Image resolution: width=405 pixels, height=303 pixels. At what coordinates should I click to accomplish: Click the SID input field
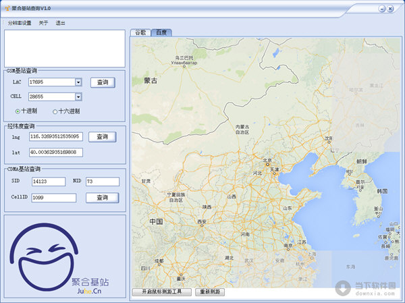pyautogui.click(x=47, y=181)
